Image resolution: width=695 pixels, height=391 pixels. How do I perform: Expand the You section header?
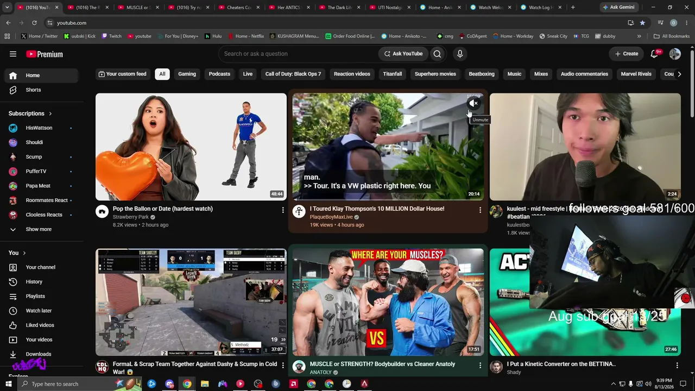17,253
